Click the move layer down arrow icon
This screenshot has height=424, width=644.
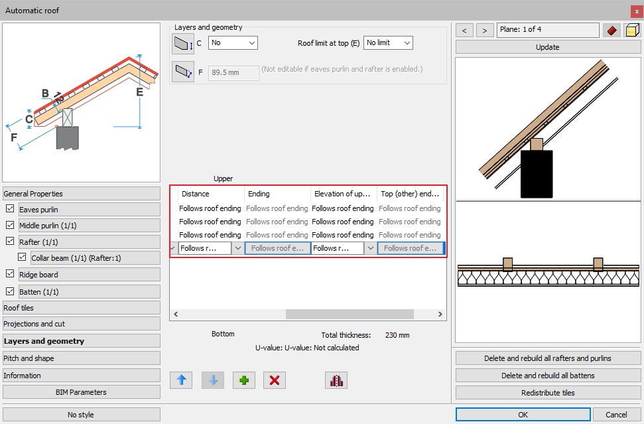(212, 380)
